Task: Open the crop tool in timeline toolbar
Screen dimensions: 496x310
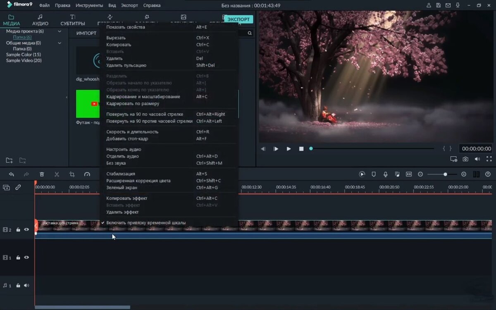Action: tap(72, 174)
